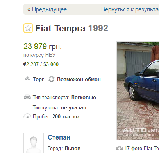Click the Легковые transport type value
The width and height of the screenshot is (159, 154).
point(84,98)
